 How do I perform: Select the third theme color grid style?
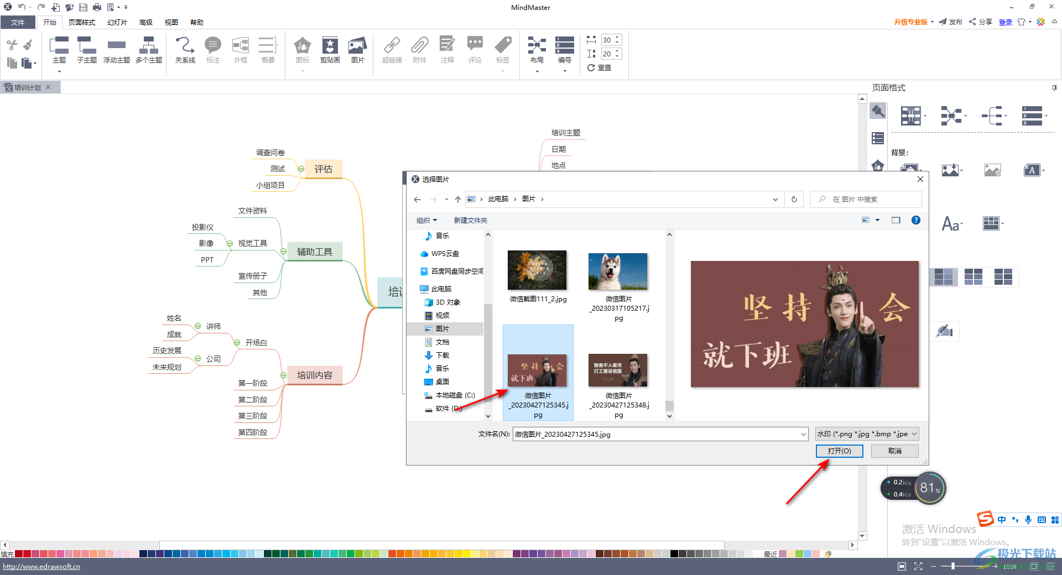(1003, 276)
